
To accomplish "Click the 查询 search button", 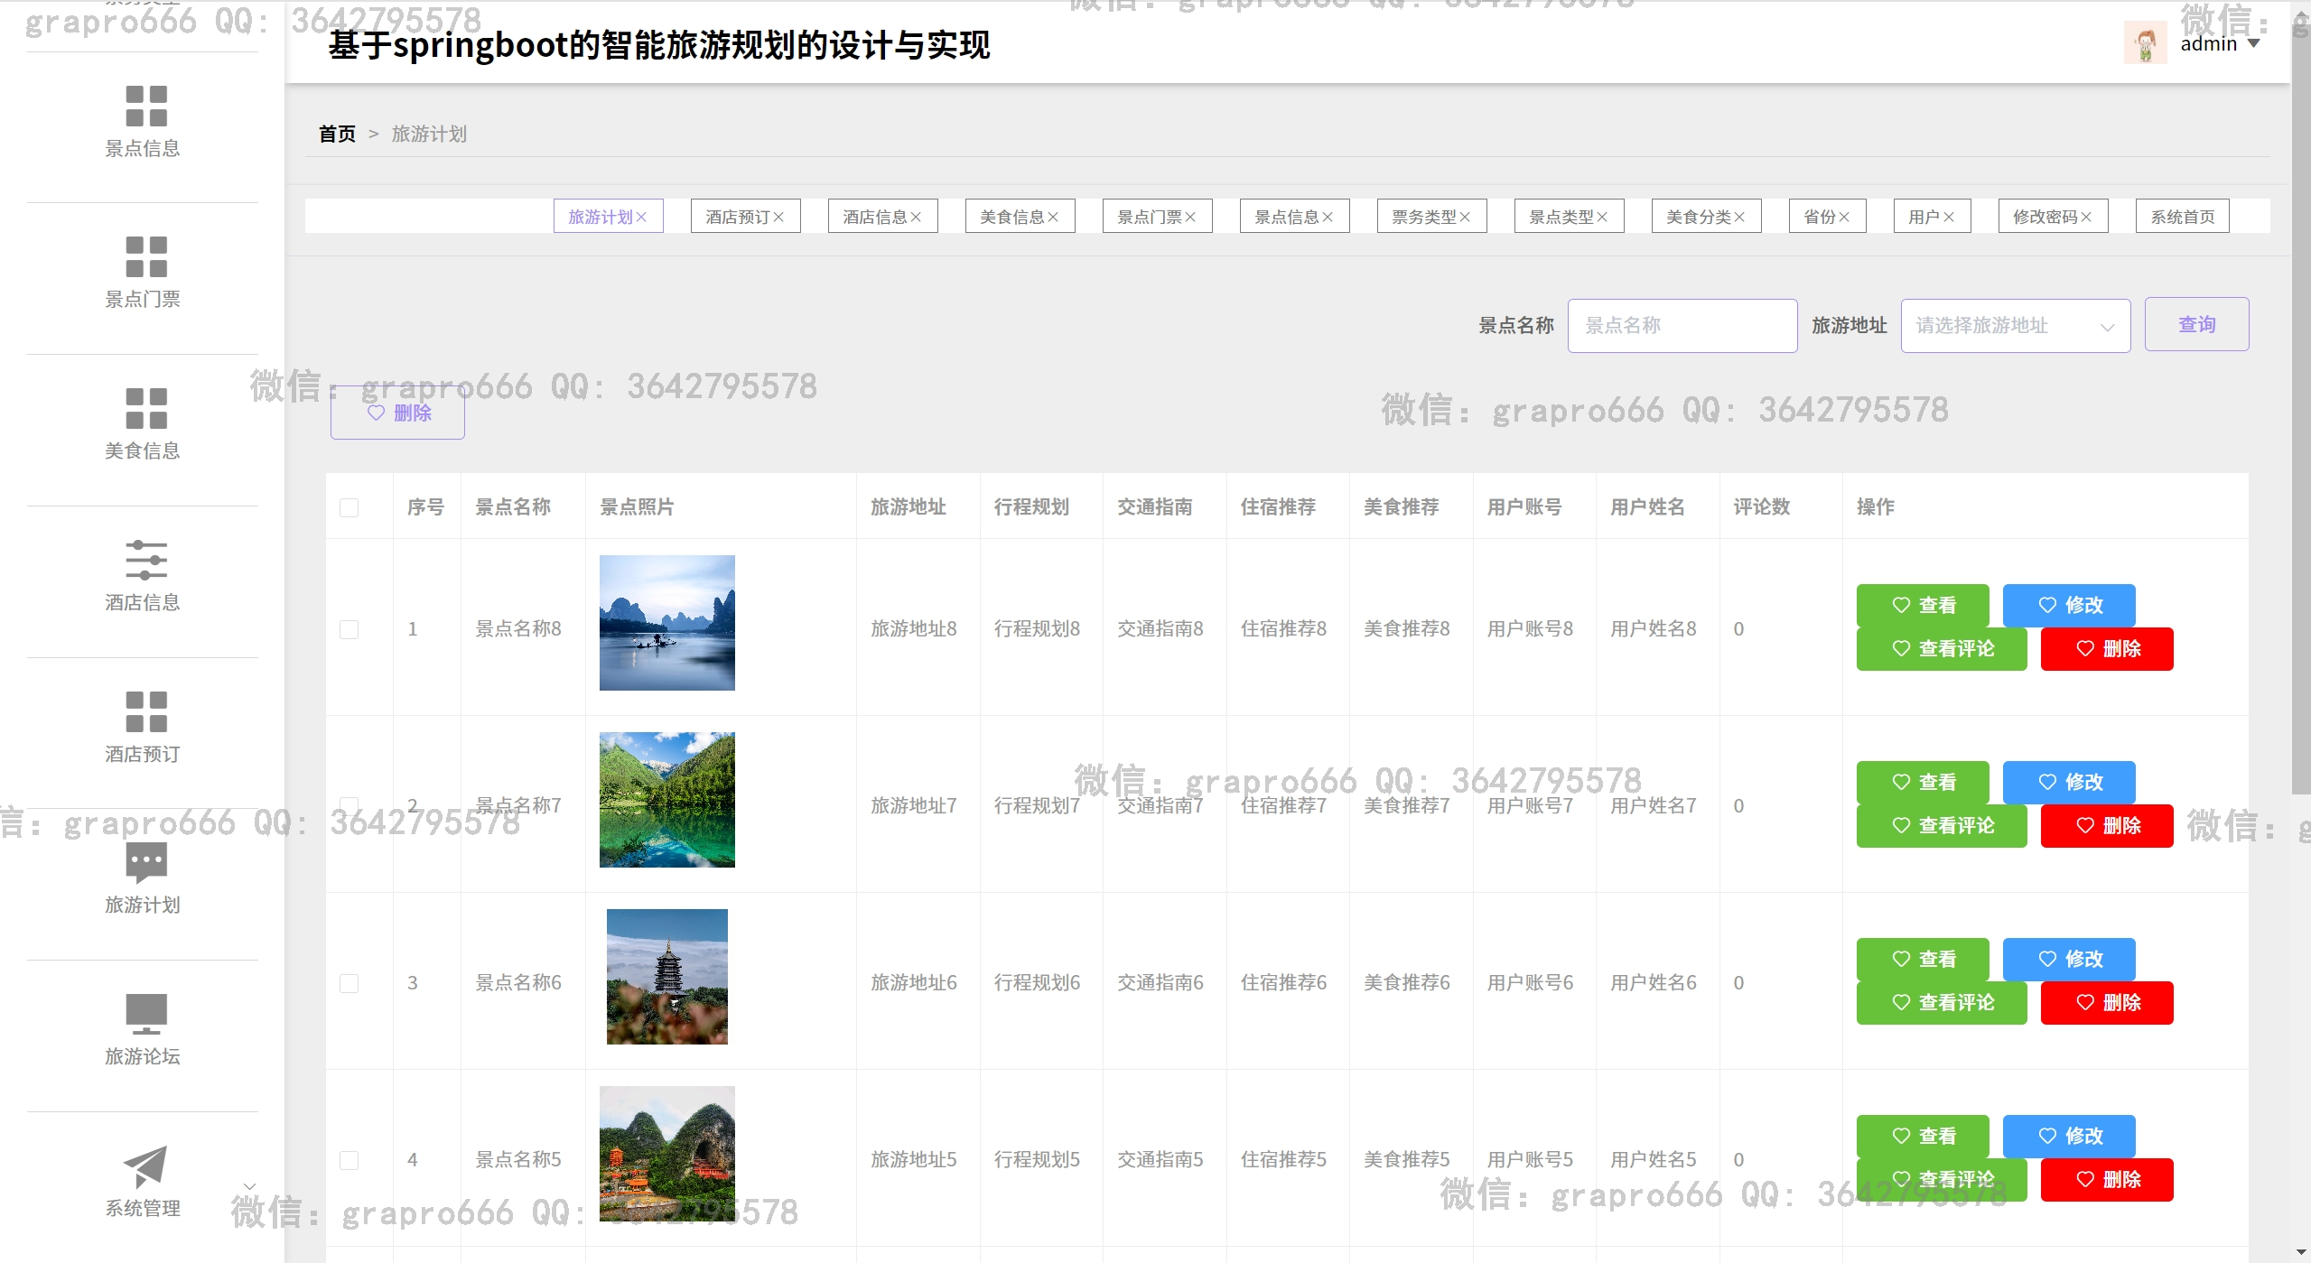I will [x=2195, y=324].
